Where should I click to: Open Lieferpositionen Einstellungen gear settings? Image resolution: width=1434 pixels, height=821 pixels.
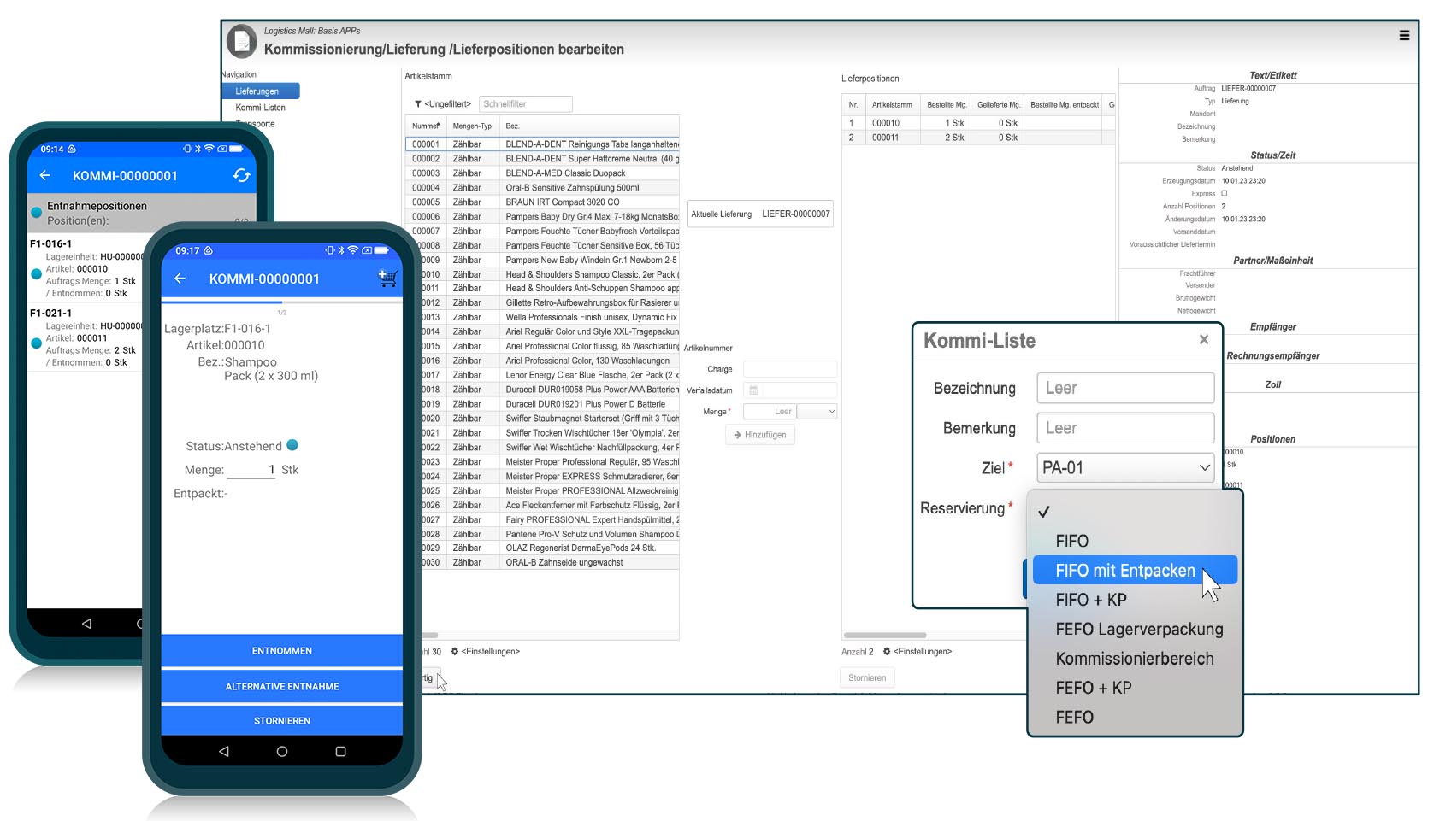click(x=887, y=651)
